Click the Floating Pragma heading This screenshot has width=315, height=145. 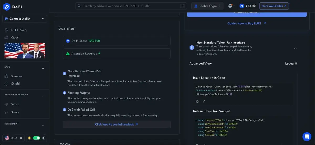tap(79, 93)
